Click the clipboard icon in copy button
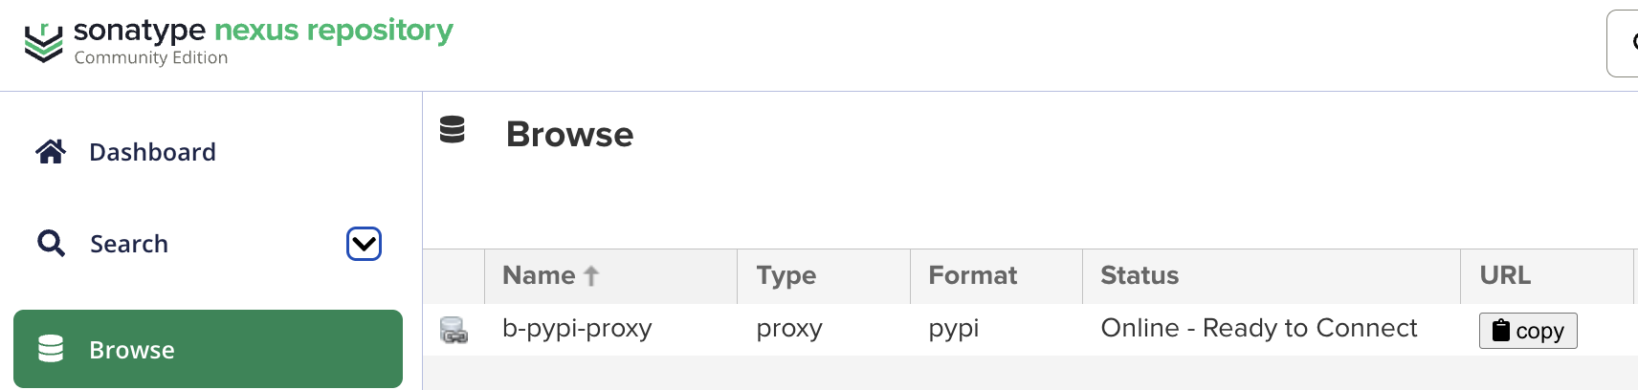The width and height of the screenshot is (1638, 390). coord(1501,331)
